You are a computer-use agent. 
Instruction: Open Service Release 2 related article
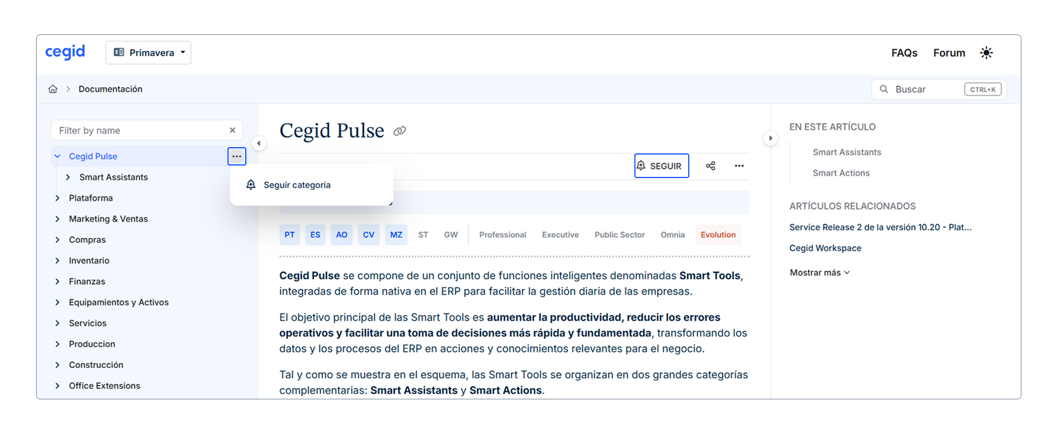point(880,227)
